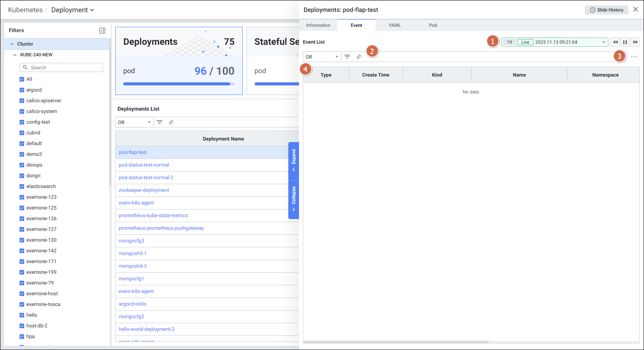Collapse the Filters panel icon
The height and width of the screenshot is (350, 644).
click(102, 31)
